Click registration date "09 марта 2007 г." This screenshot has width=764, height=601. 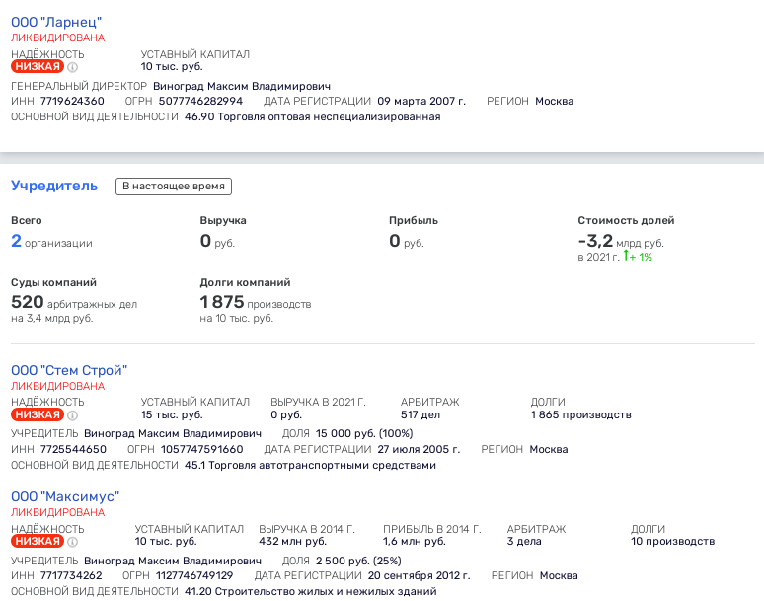[x=421, y=102]
